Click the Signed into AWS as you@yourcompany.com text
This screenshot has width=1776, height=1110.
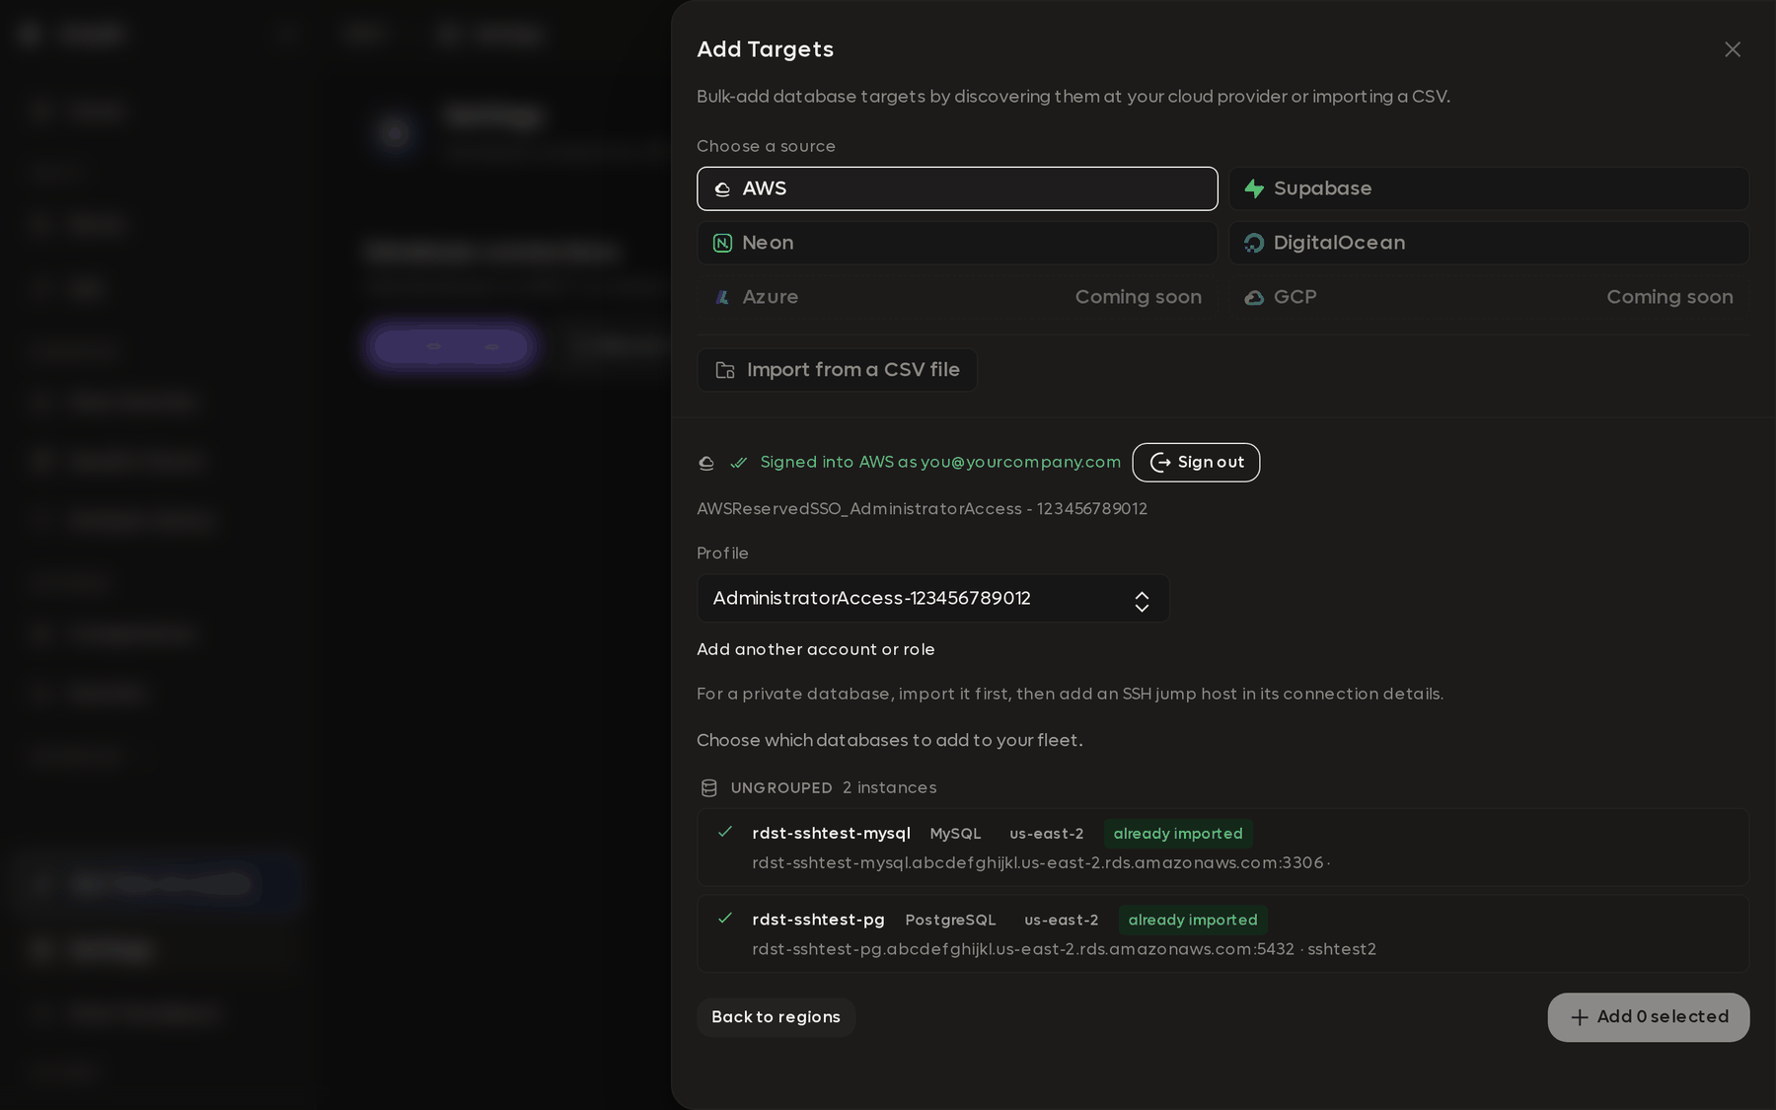click(x=940, y=463)
